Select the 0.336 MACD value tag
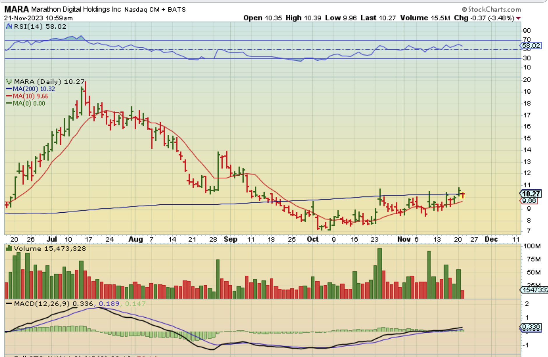Screen dimensions: 548x357 (531, 327)
